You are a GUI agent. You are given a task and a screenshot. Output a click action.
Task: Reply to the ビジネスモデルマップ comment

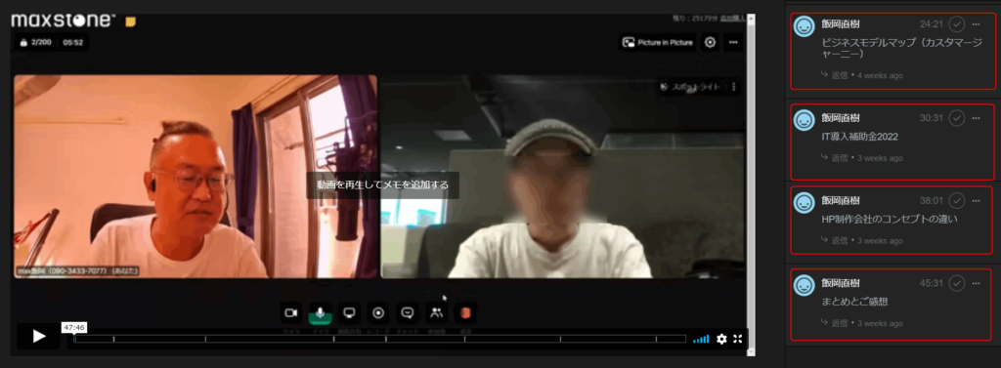(835, 75)
